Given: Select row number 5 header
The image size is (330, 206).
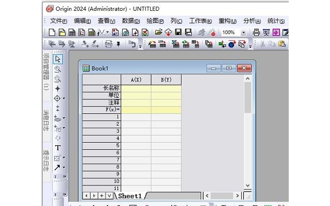Looking at the screenshot, I should (102, 146).
